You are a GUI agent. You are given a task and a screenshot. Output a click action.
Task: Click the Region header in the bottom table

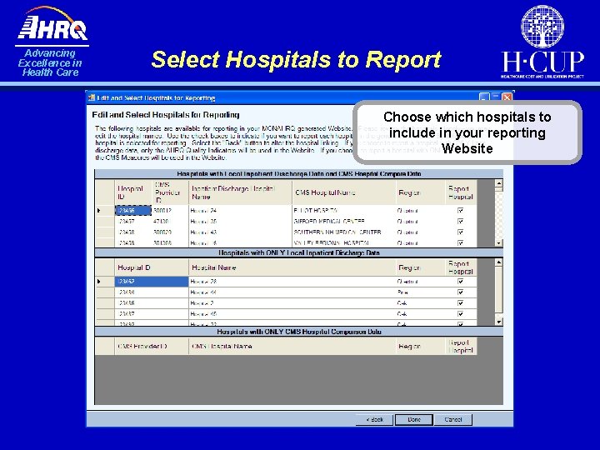(x=421, y=347)
